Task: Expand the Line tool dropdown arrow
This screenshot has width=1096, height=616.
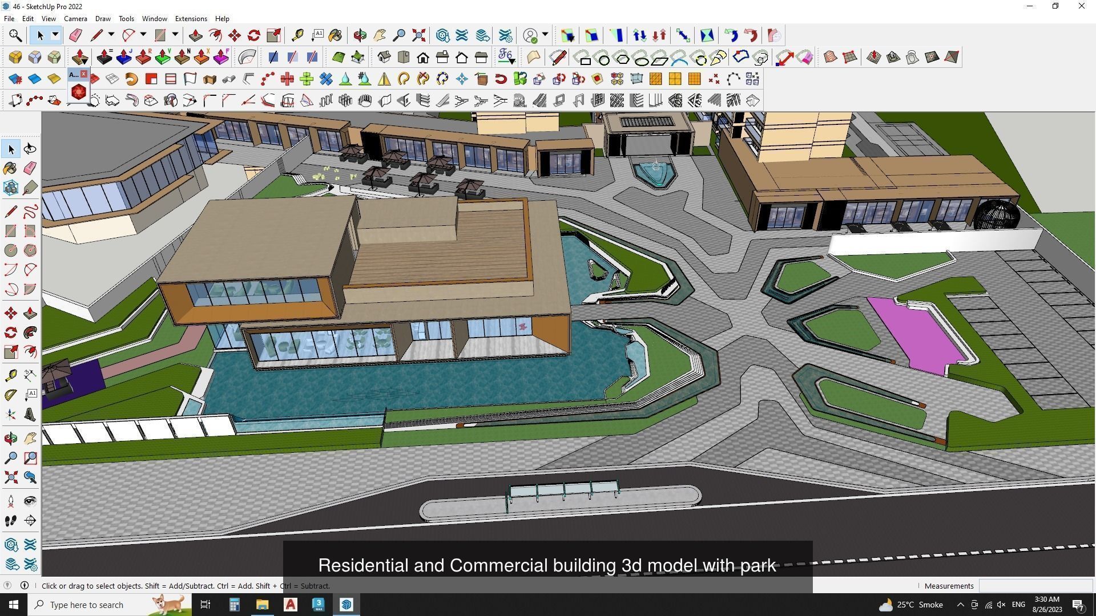Action: tap(111, 35)
